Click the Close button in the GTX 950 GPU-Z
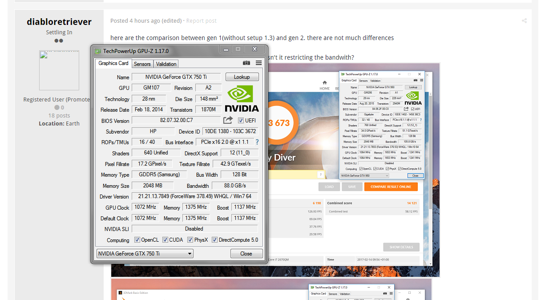The height and width of the screenshot is (300, 541). pos(415,176)
